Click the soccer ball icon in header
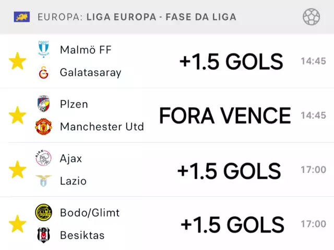Viewport: 334px width, 250px height. pyautogui.click(x=312, y=17)
